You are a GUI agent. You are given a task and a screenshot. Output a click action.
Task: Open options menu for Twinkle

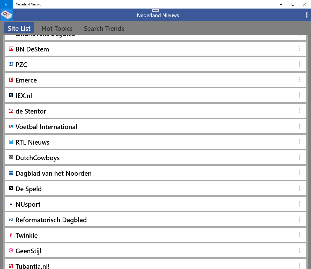[299, 235]
